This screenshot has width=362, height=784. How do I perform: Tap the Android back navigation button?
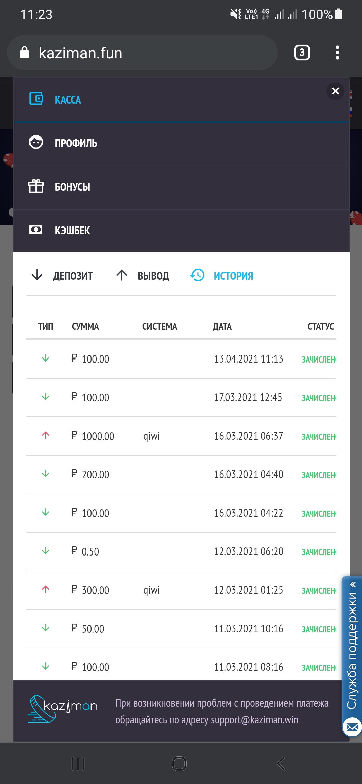[281, 764]
